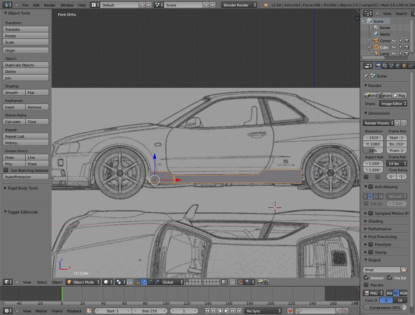415x315 pixels.
Task: Pin the Scene properties context
Action: (366, 76)
